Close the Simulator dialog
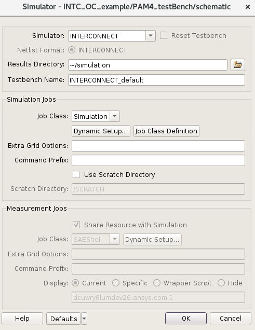Screen dimensions: 255x330 click(248, 7)
